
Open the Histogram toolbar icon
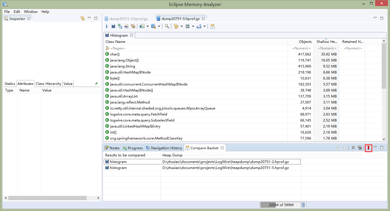click(113, 26)
